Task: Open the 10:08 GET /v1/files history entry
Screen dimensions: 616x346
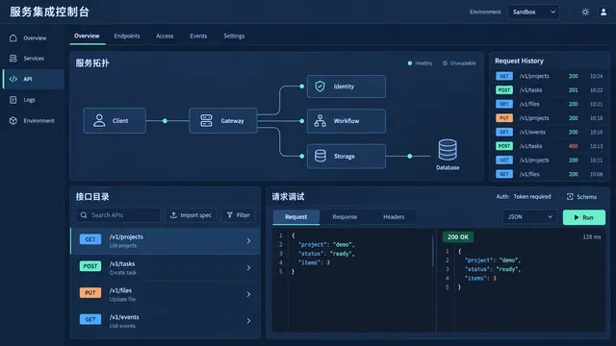Action: (x=550, y=174)
